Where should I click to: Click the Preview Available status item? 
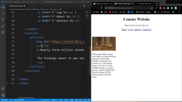18,100
